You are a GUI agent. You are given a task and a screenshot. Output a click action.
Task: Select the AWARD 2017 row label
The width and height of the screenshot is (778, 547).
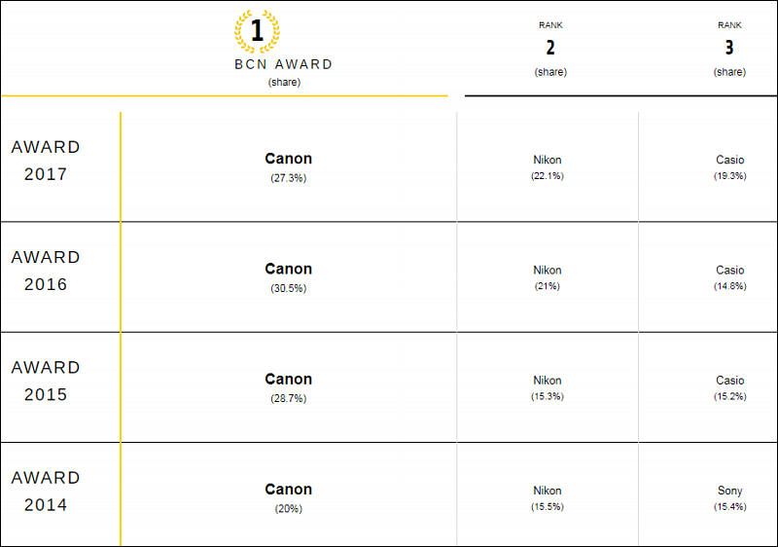[x=46, y=161]
